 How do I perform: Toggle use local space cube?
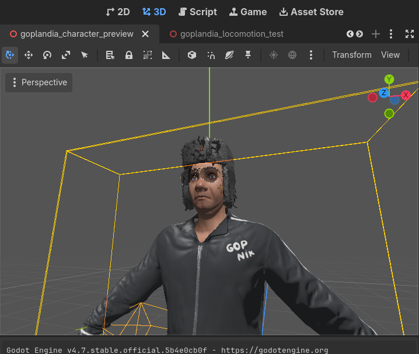click(x=192, y=55)
